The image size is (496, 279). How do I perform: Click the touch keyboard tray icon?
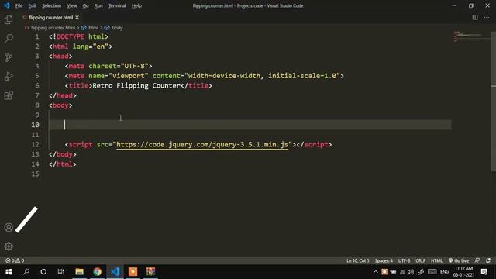click(x=432, y=272)
